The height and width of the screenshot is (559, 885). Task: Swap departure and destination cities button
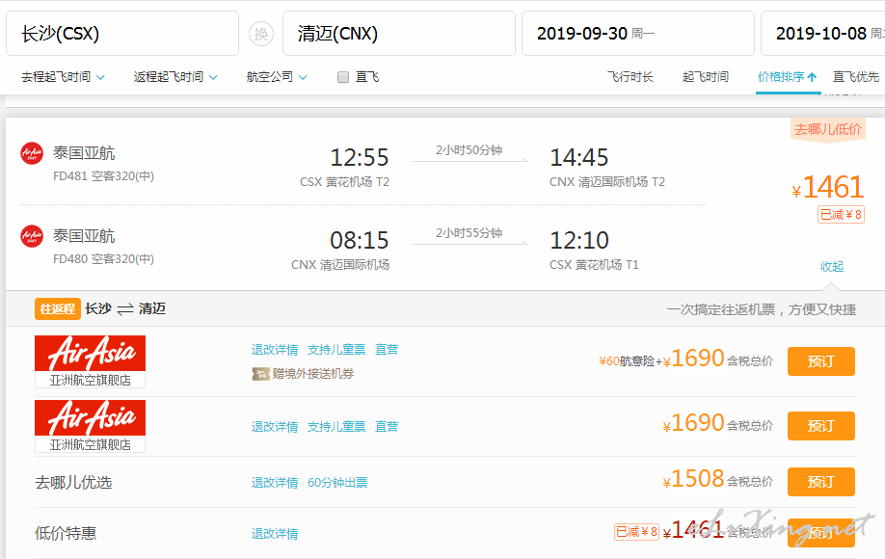[x=260, y=34]
